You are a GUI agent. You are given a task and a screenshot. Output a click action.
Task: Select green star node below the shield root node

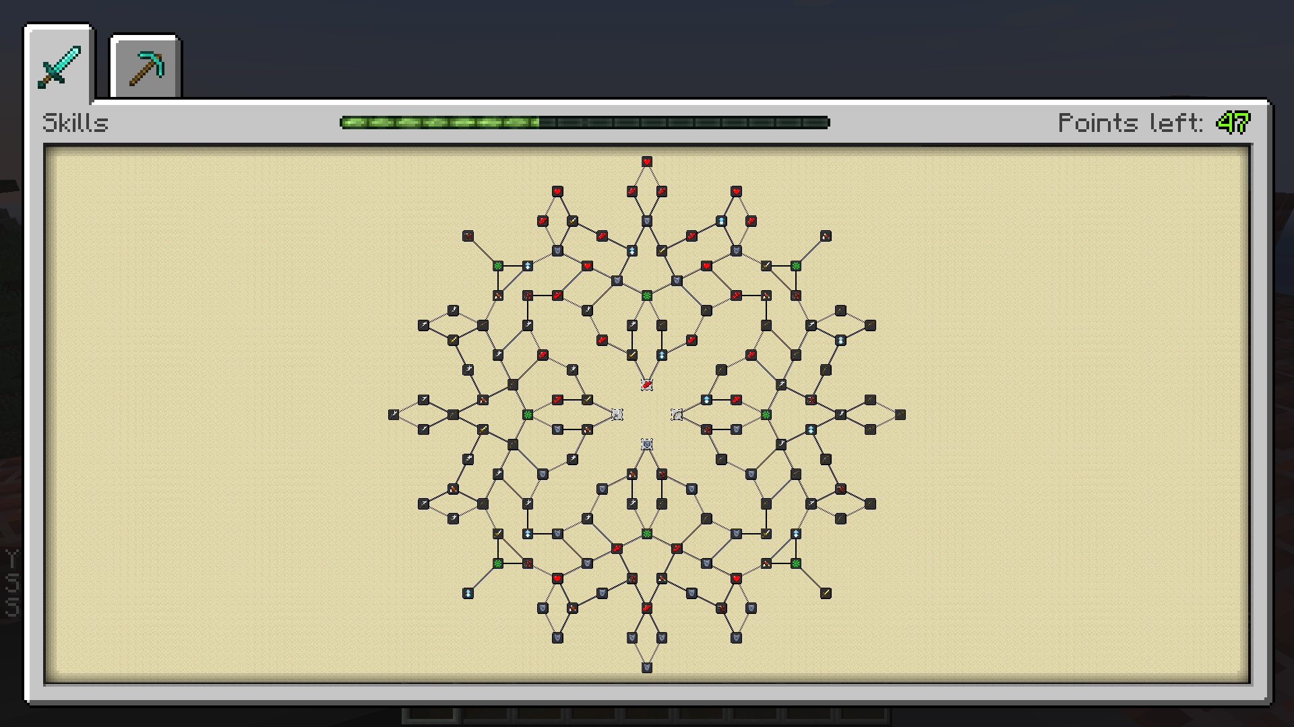click(647, 534)
